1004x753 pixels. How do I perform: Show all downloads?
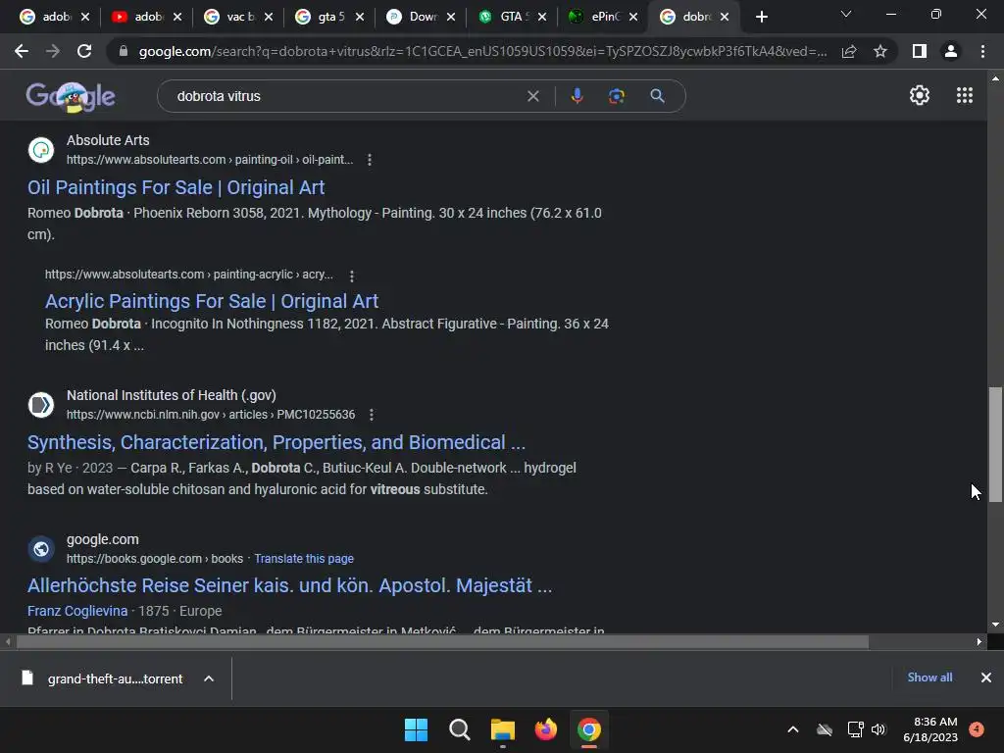click(x=929, y=678)
